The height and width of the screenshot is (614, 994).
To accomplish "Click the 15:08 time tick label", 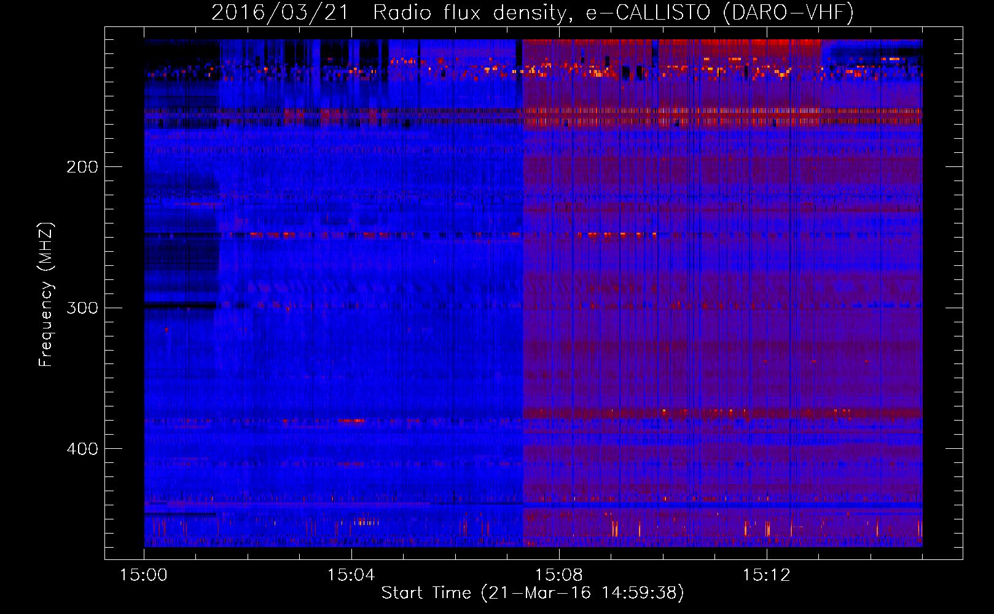I will pos(558,575).
